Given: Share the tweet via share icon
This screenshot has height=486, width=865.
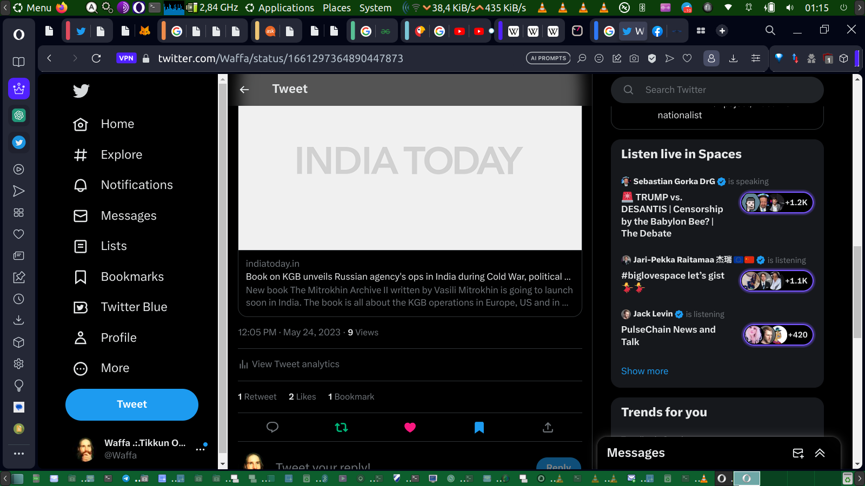Looking at the screenshot, I should (x=548, y=427).
